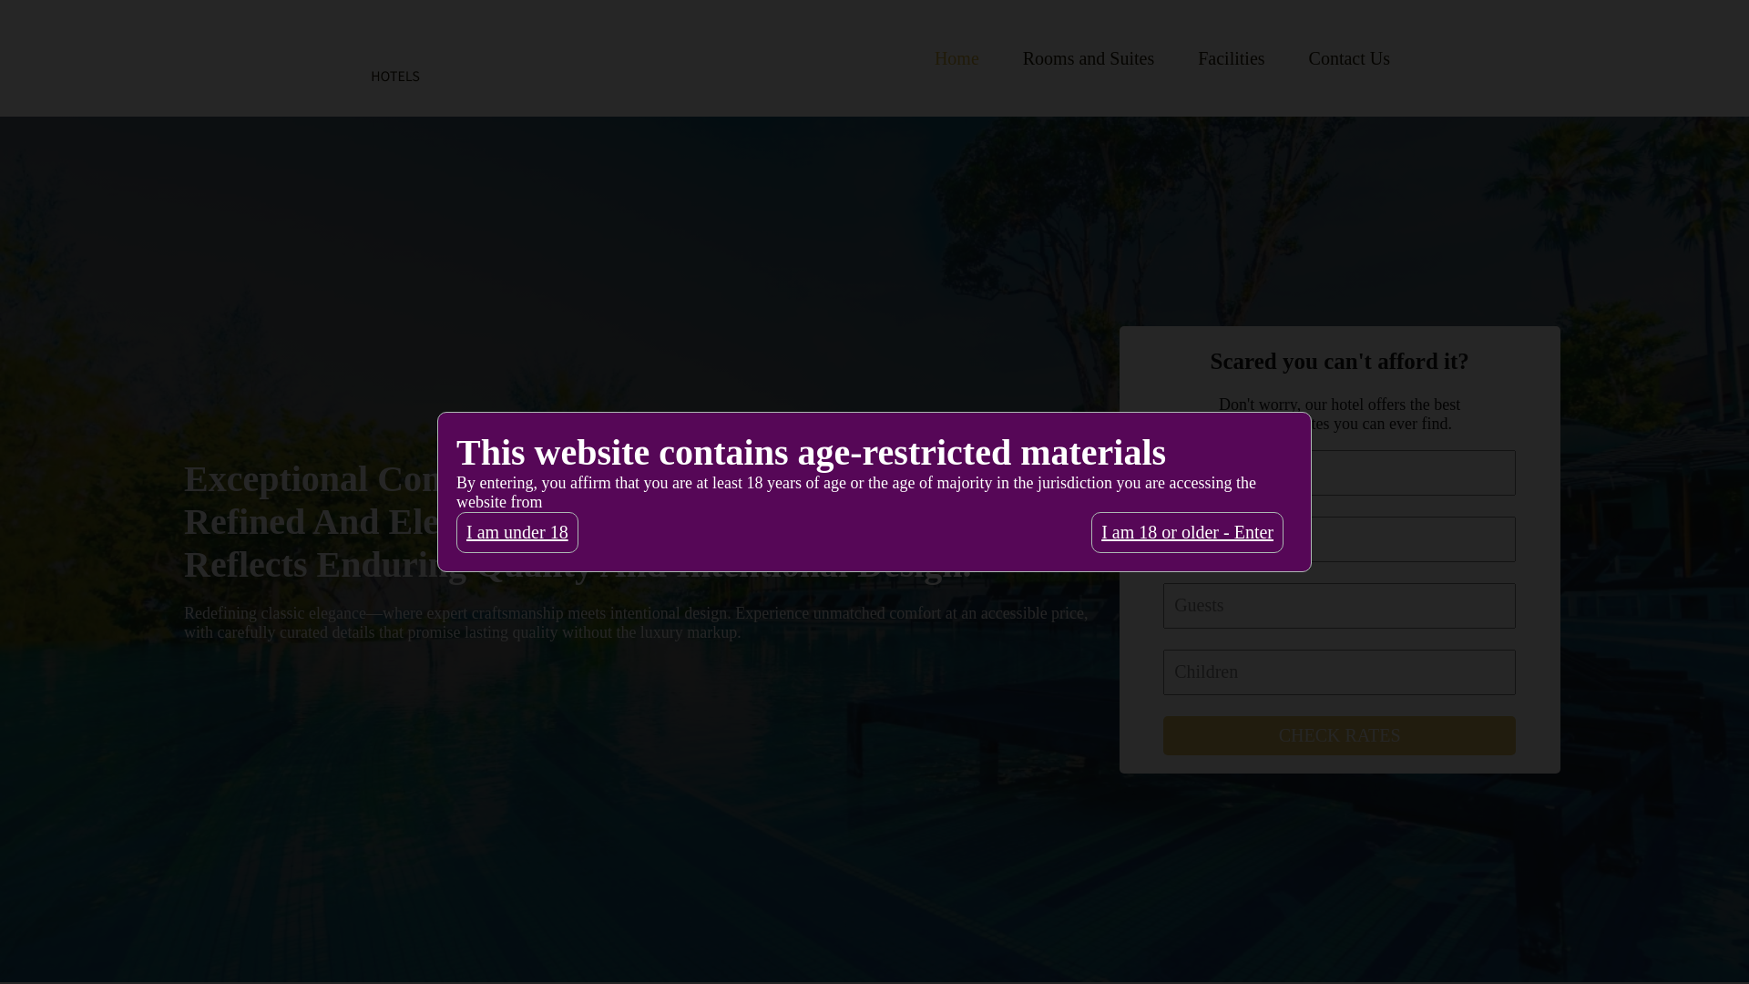Click the Children input field
Screen dimensions: 1749x984
click(x=1339, y=672)
